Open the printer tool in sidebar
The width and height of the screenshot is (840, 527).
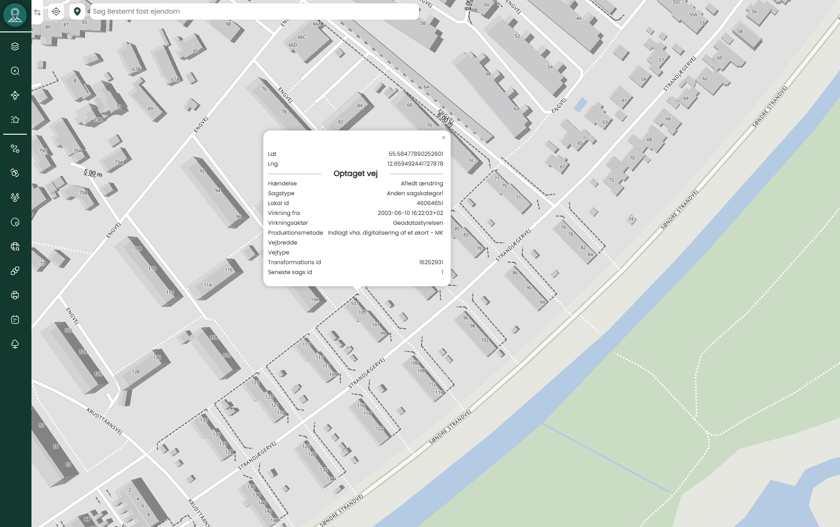[15, 295]
